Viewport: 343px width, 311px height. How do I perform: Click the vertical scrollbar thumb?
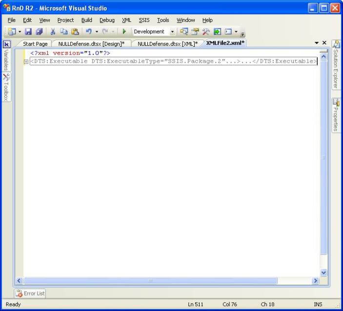(x=323, y=157)
